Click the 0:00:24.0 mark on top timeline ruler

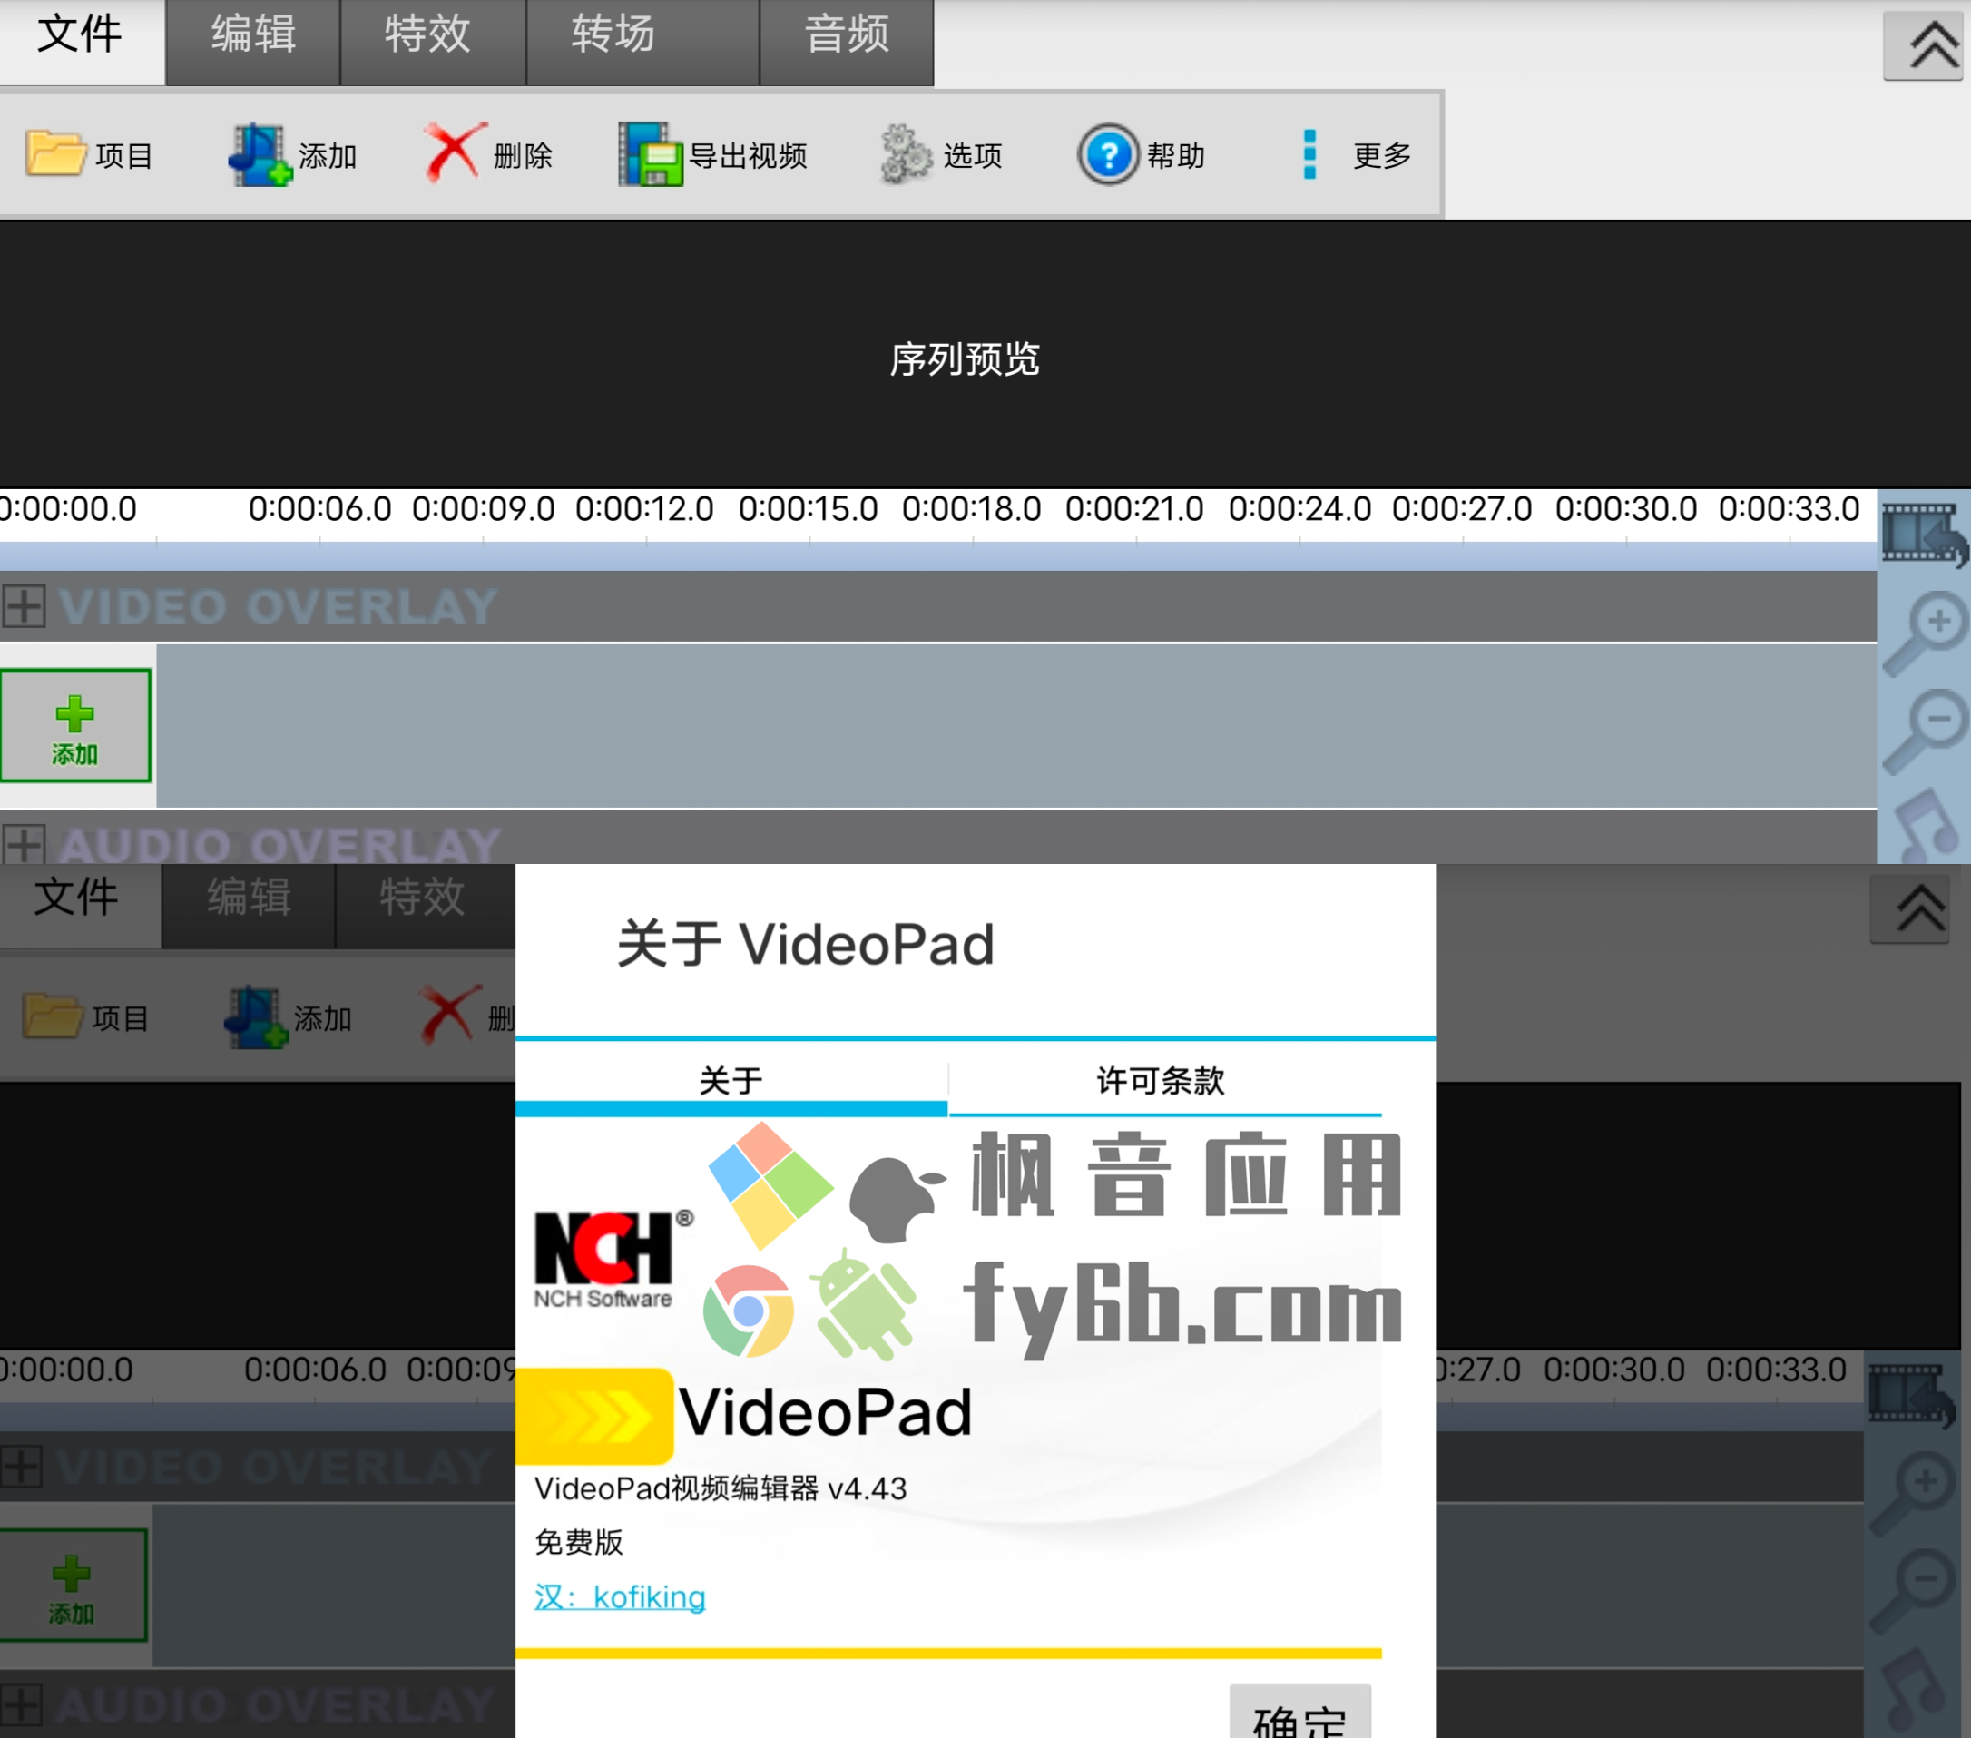[x=1299, y=509]
